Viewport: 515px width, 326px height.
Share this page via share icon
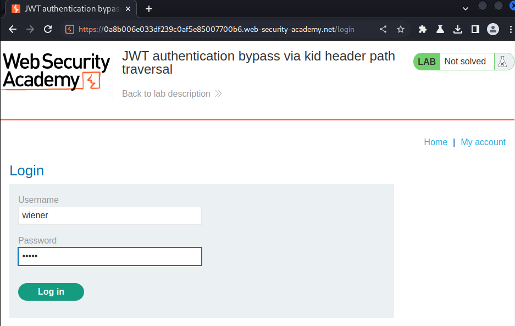(383, 29)
